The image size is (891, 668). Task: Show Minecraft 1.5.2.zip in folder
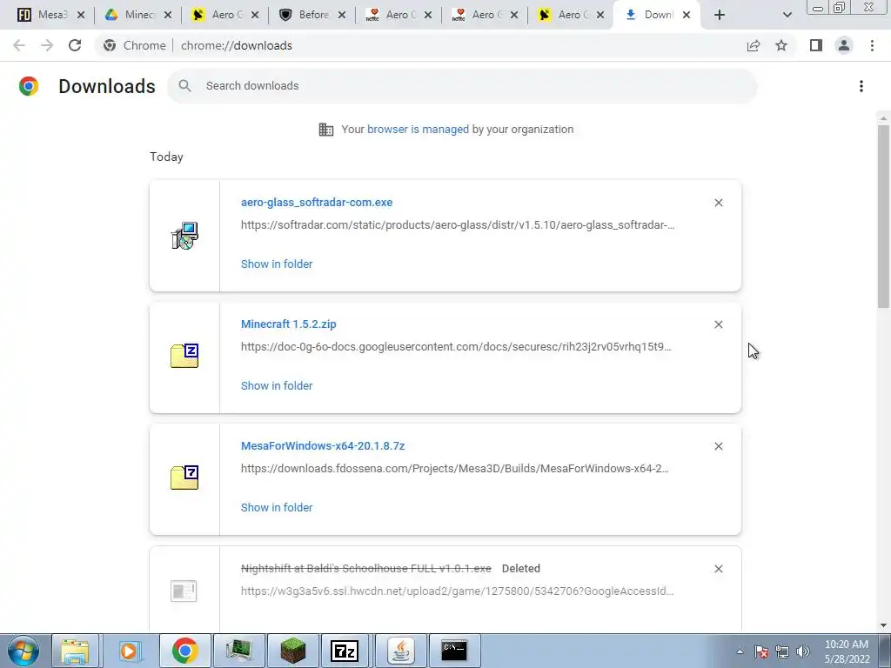pos(277,385)
